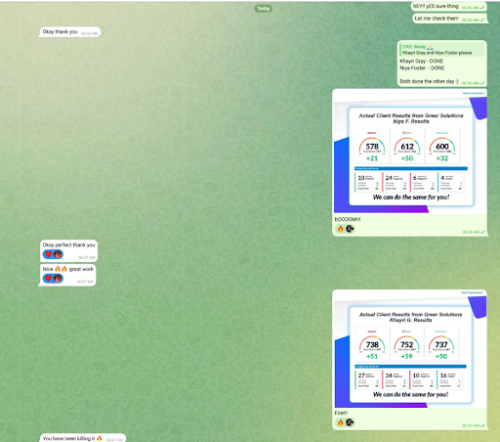
Task: Click the 'Khayri Gray - DONE' line
Action: point(421,61)
